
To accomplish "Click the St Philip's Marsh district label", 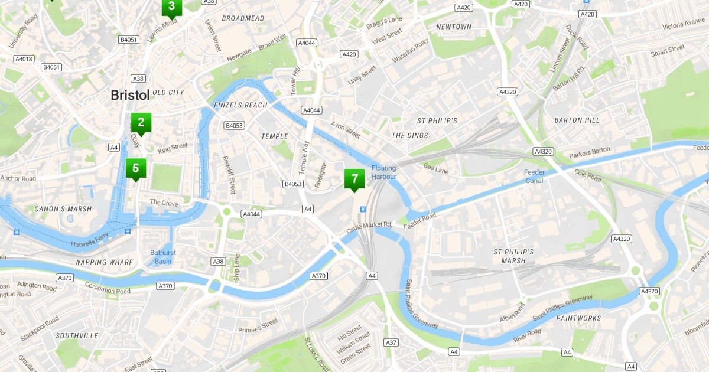I will coord(513,256).
